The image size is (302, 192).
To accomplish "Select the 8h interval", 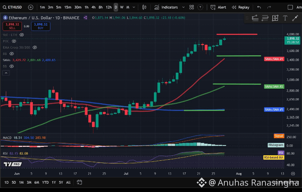I will (101, 7).
